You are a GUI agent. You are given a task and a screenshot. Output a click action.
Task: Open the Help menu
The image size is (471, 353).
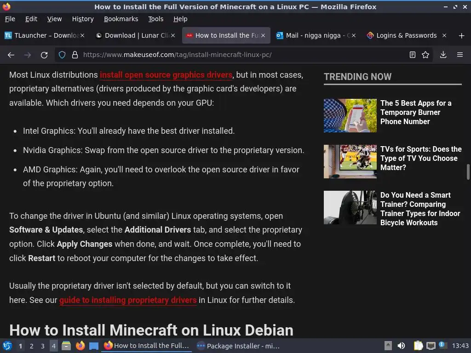click(x=180, y=19)
